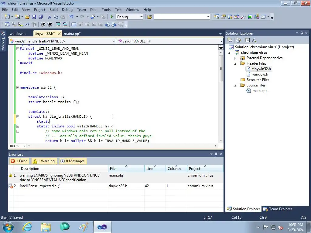Close the tinywin32.h* tab with its X

(59, 34)
